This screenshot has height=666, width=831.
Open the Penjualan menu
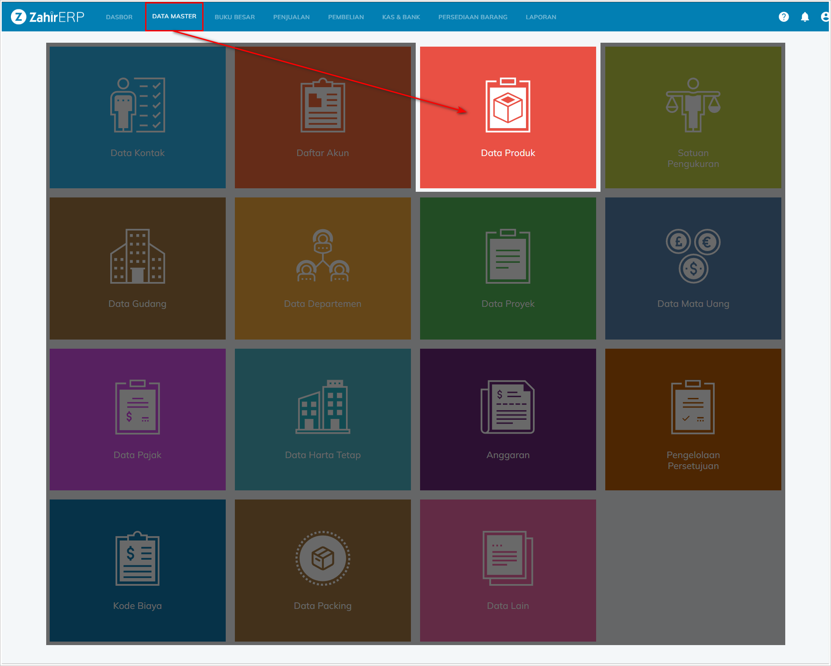tap(291, 17)
